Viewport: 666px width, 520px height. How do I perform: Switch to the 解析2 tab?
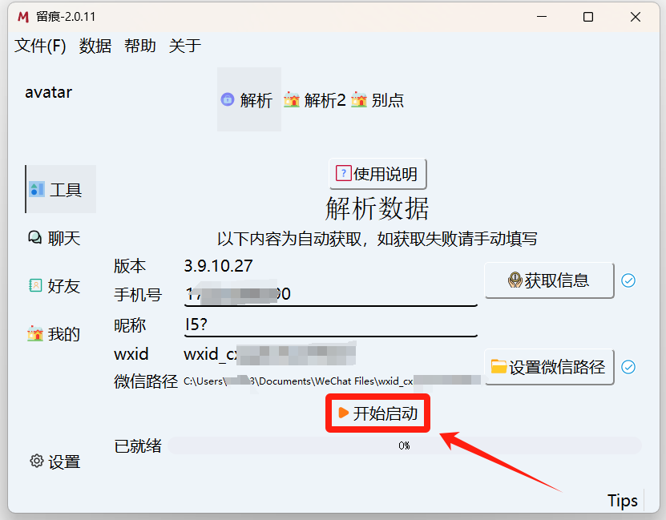315,100
